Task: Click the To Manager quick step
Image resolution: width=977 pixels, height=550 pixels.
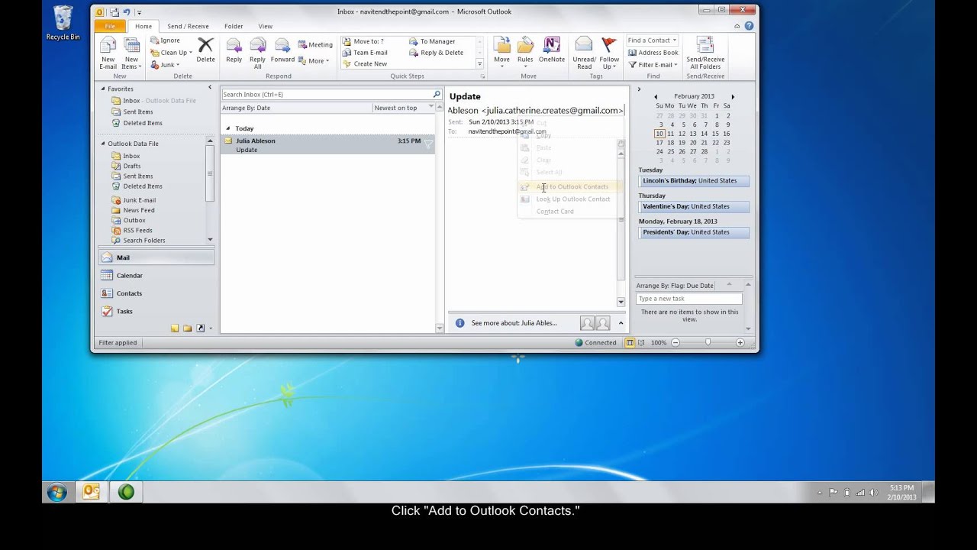Action: click(432, 41)
